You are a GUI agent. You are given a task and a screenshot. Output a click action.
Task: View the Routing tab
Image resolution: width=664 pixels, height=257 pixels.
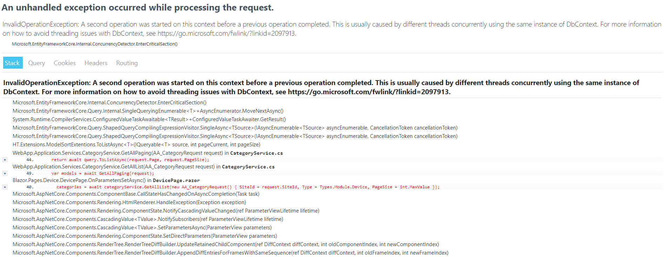(127, 63)
